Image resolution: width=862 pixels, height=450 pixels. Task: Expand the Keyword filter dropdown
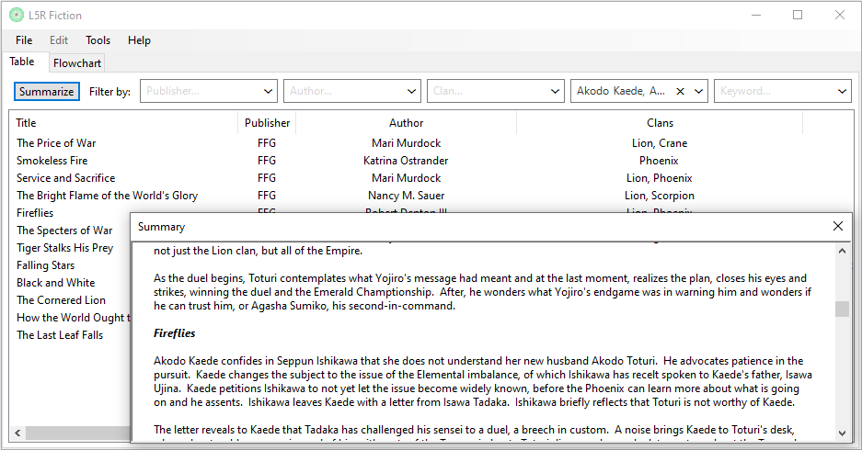pos(843,92)
